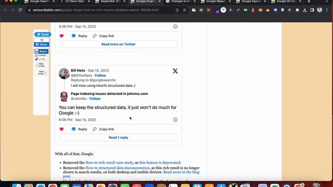Screen dimensions: 333x187
Task: Open the Extensions puzzle-piece menu
Action: point(297,10)
